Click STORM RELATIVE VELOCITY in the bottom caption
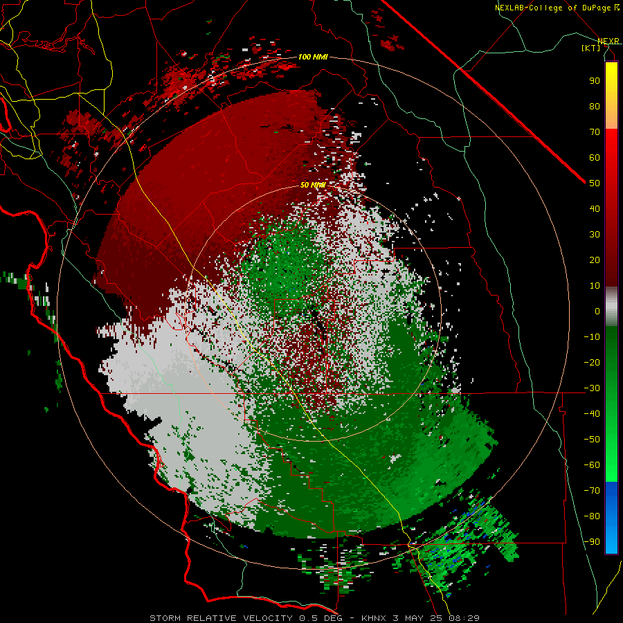The image size is (623, 623). pyautogui.click(x=221, y=618)
